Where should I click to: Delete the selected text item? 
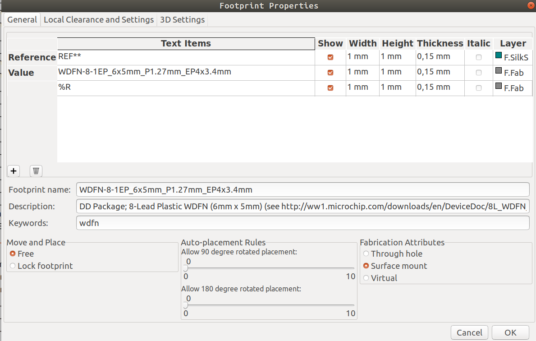pos(35,171)
